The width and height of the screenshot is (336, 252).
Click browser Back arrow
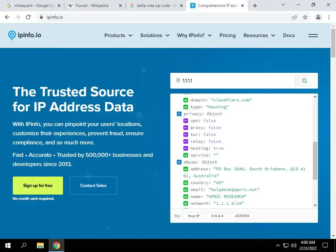coord(7,17)
